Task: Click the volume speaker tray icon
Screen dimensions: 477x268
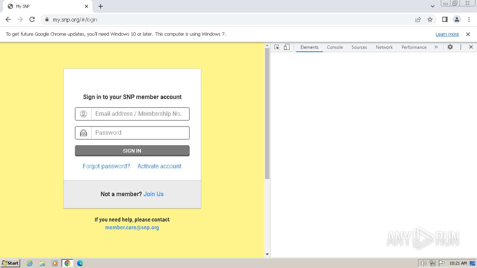Action: [424, 263]
